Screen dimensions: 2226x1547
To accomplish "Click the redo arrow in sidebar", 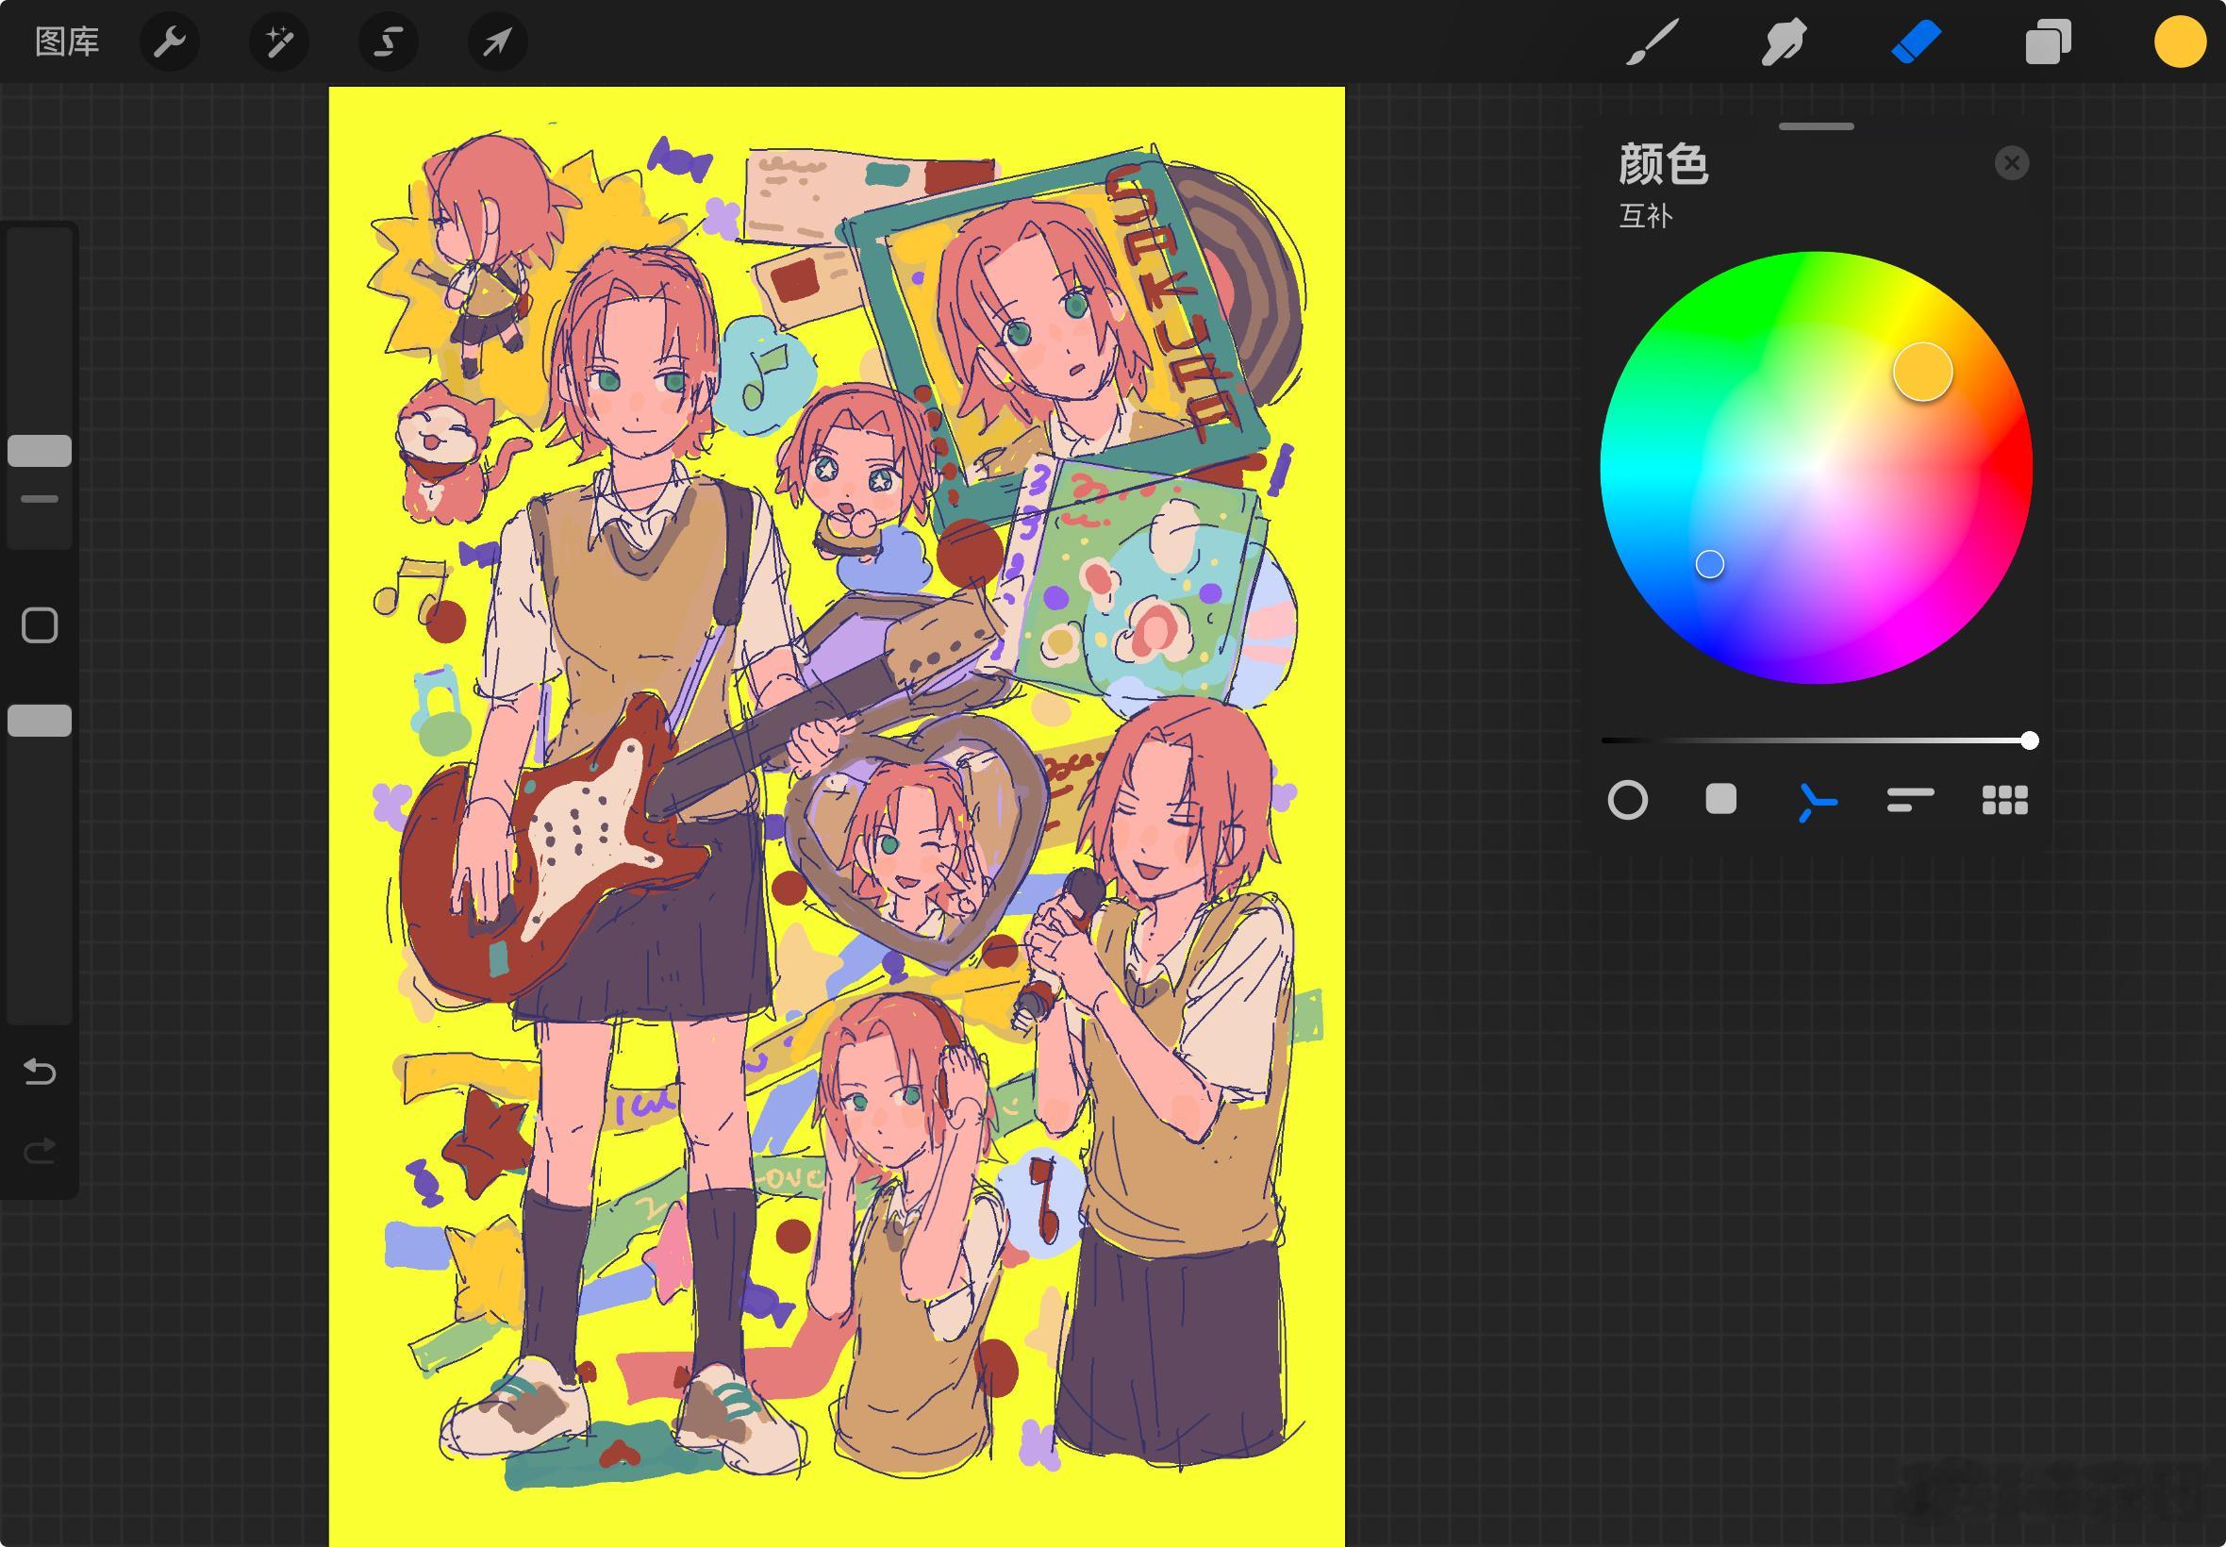I will (40, 1151).
